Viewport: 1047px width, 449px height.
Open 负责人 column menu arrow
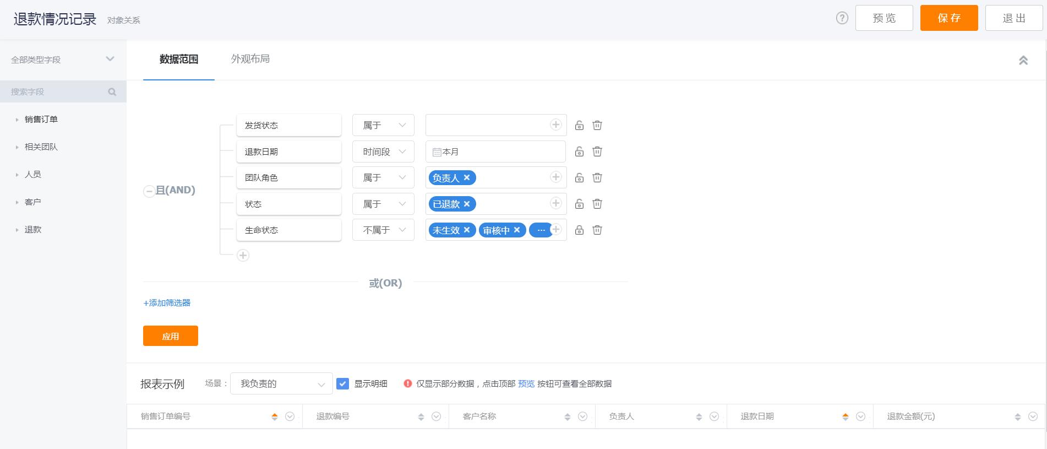715,416
